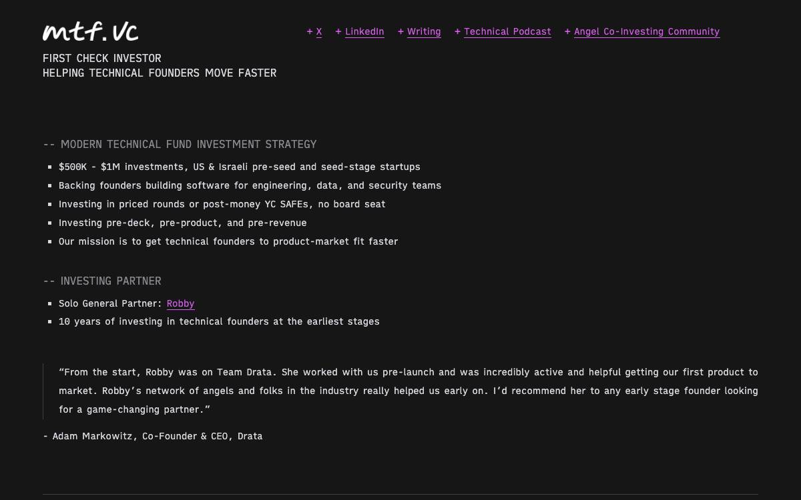Image resolution: width=801 pixels, height=500 pixels.
Task: Open the Angel Co-Investing Community link
Action: point(647,31)
